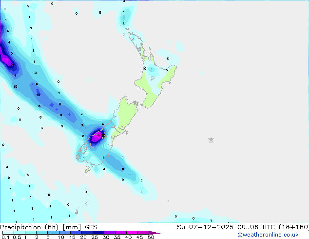Select the 20–25 mm legend color swatch
This screenshot has width=309, height=239.
click(x=87, y=233)
